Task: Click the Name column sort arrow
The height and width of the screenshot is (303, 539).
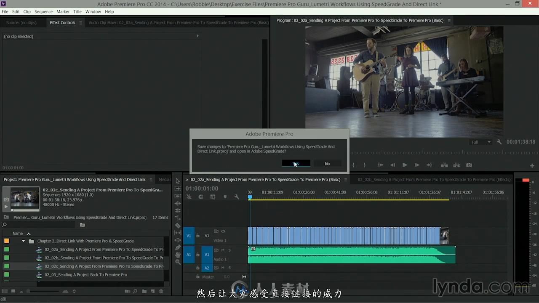Action: pos(29,234)
